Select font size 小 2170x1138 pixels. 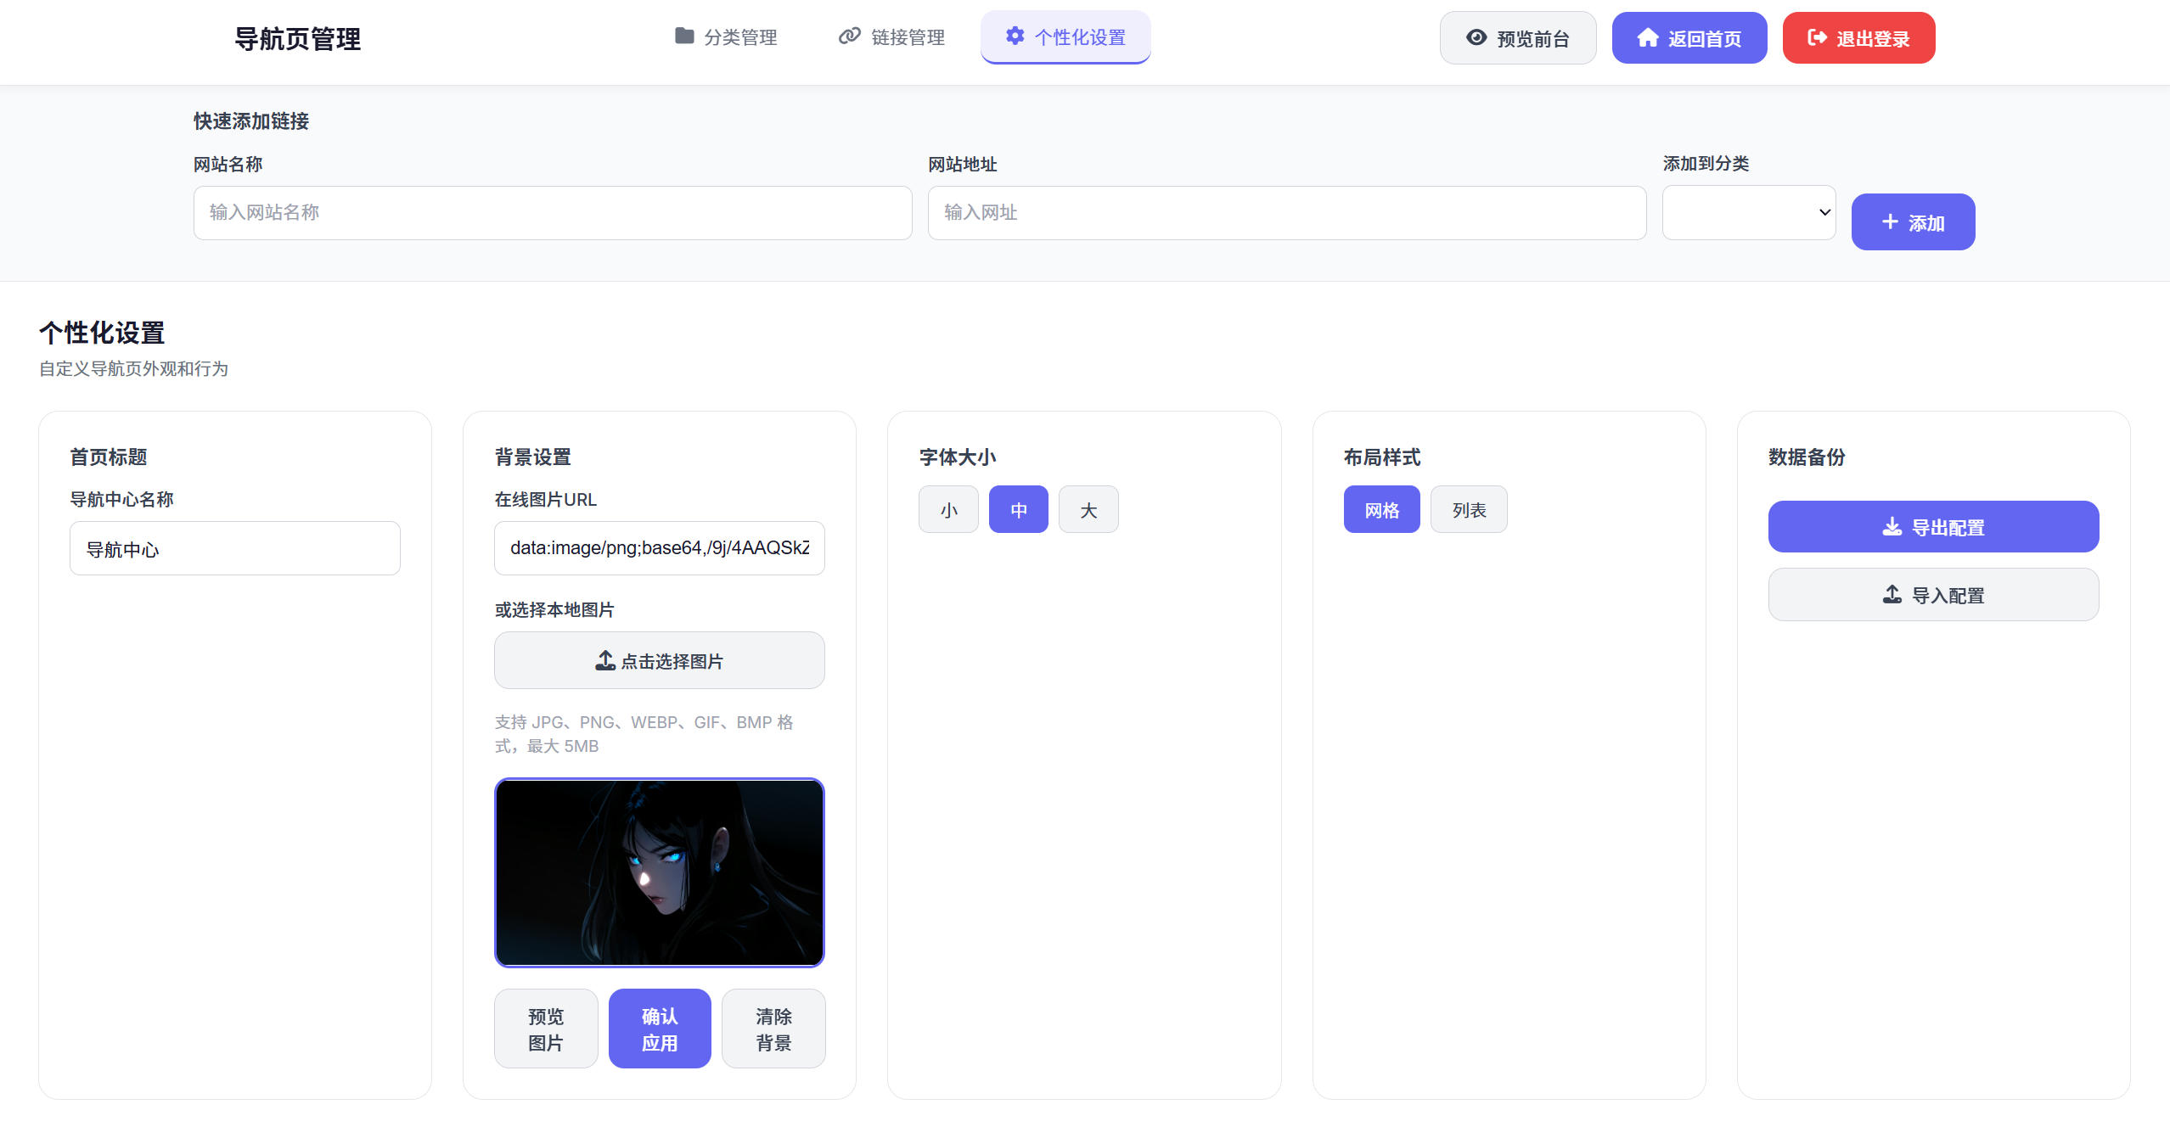point(948,509)
